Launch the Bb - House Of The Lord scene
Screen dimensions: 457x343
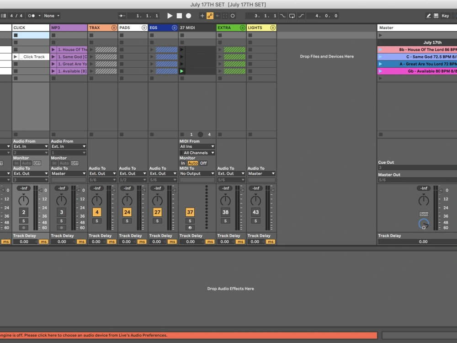coord(380,49)
